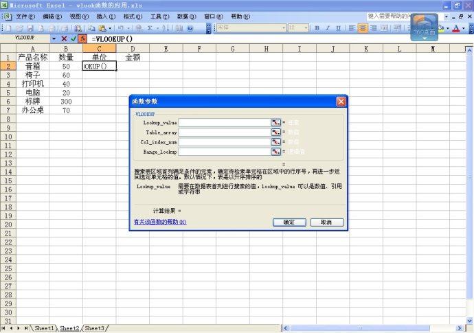Open the font name dropdown

click(284, 27)
